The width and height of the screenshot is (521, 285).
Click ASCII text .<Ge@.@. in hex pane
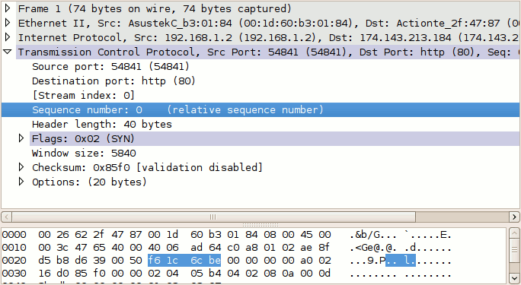pyautogui.click(x=374, y=248)
